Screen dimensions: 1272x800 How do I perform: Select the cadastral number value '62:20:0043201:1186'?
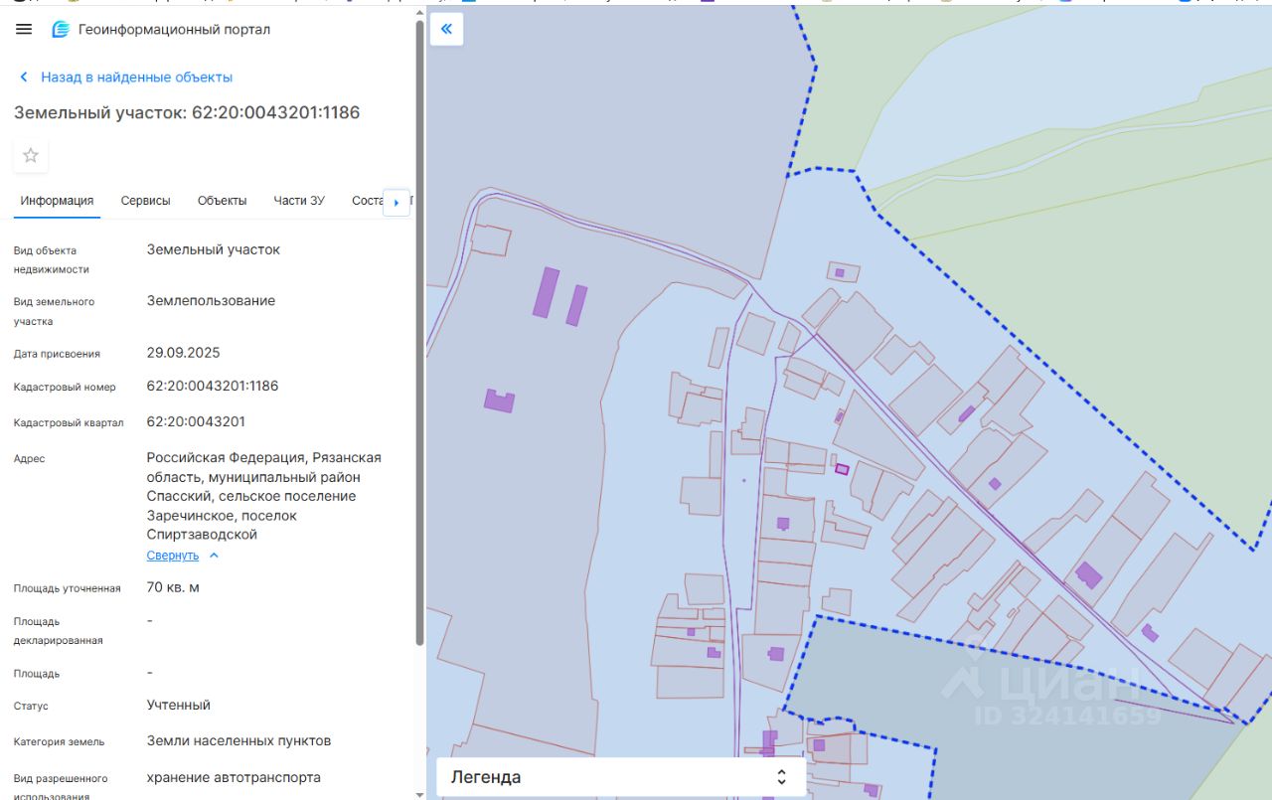[213, 386]
